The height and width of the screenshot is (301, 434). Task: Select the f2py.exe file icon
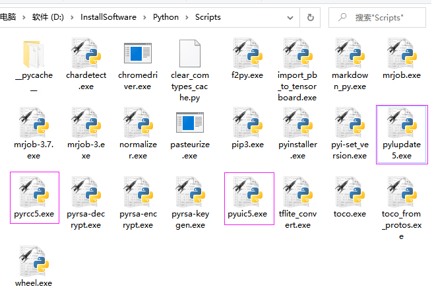point(247,53)
